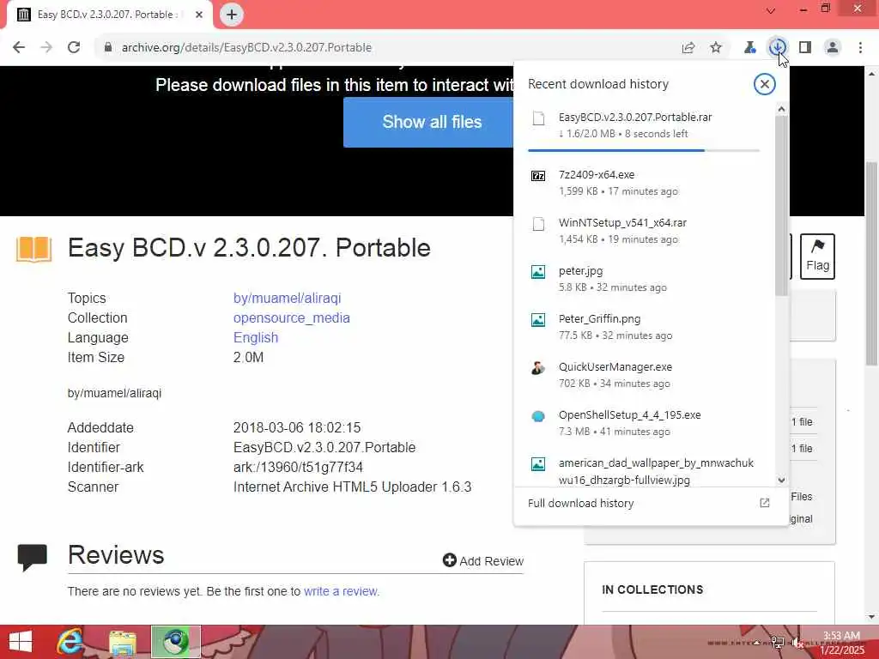Close the Easy BCD tab
Viewport: 879px width, 659px height.
click(x=199, y=15)
